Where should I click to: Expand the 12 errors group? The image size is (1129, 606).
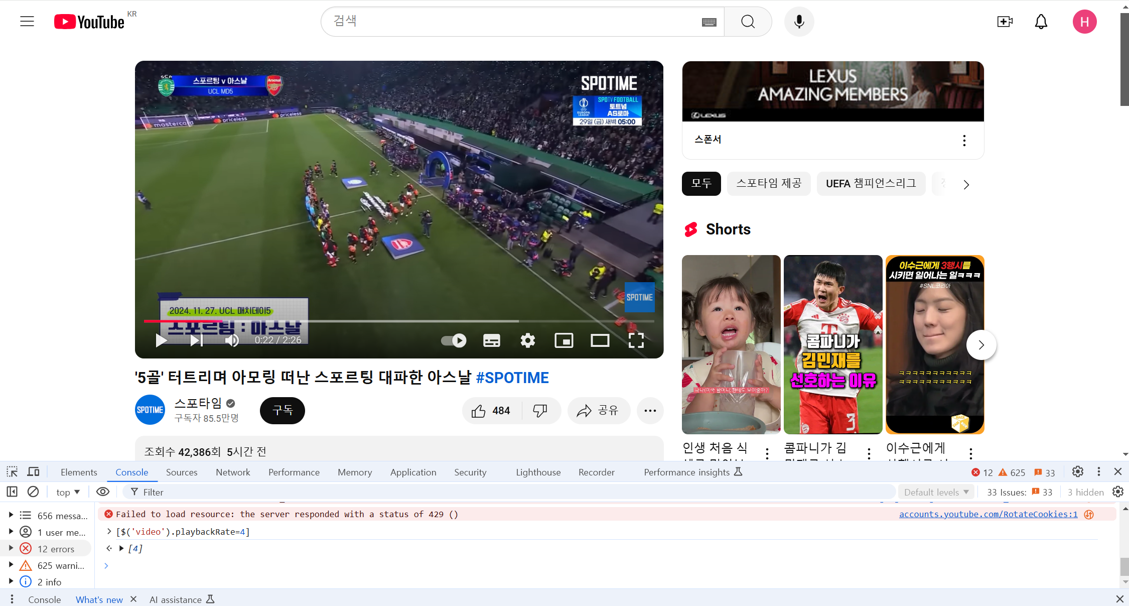[x=11, y=548]
